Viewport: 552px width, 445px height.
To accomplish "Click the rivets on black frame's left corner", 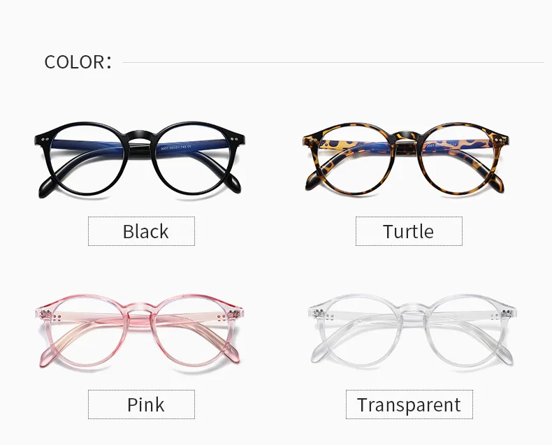I will (45, 140).
